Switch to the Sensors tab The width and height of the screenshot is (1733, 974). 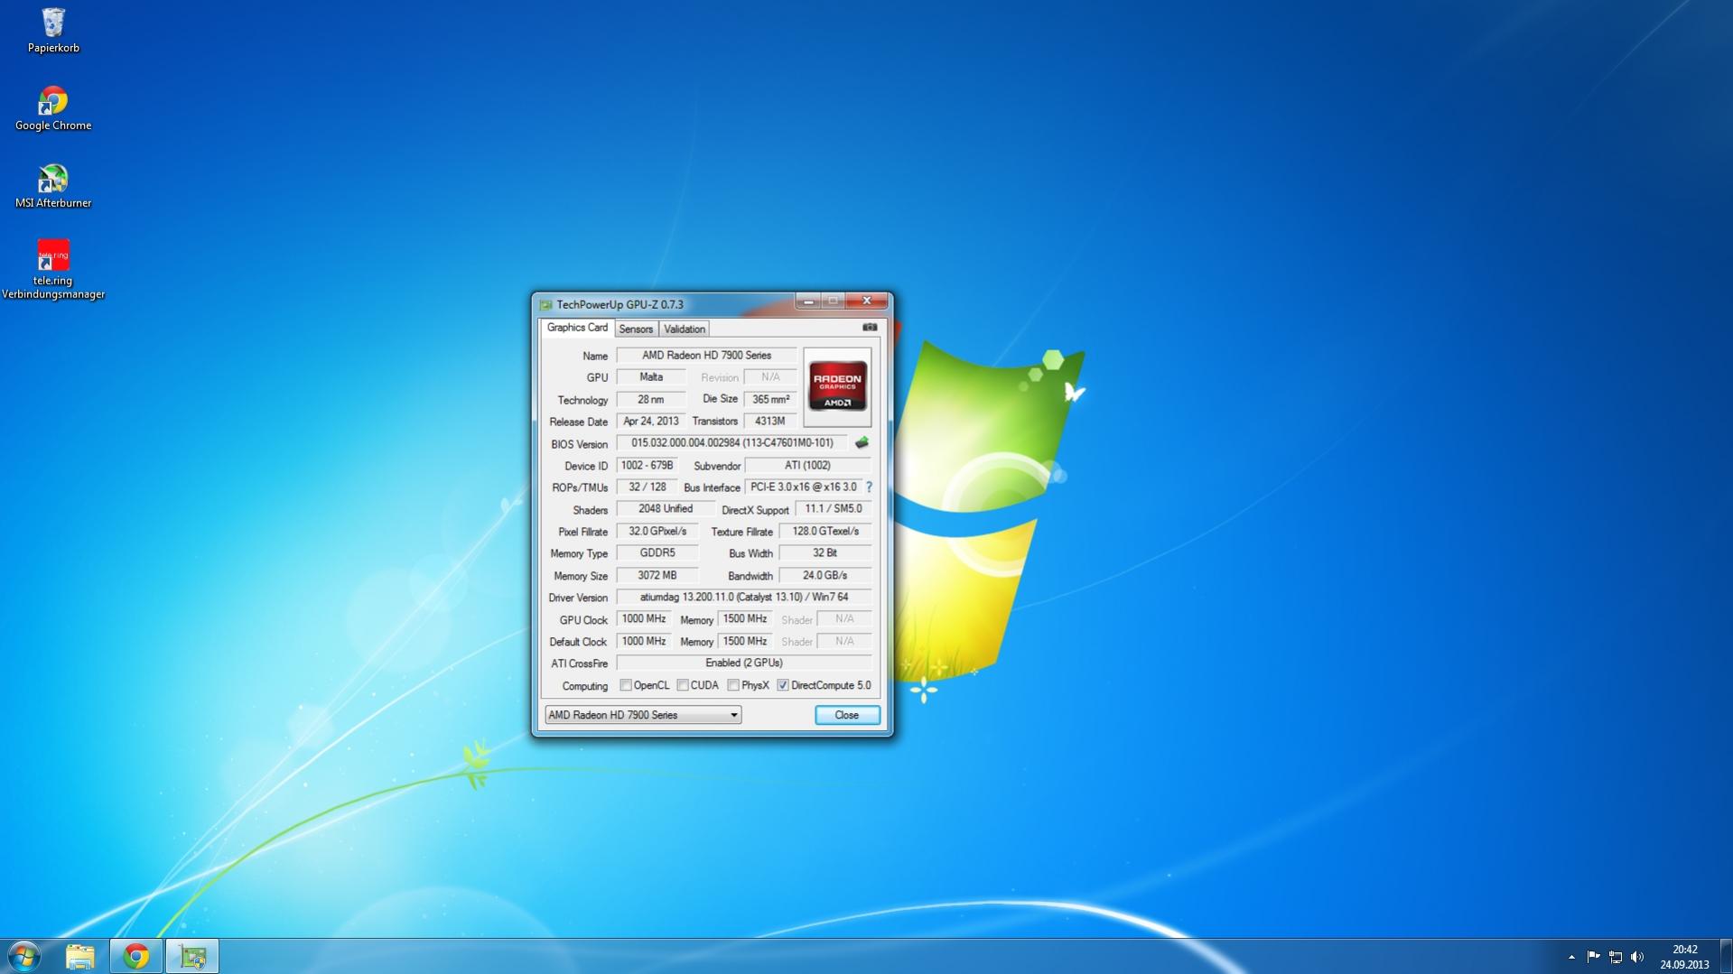[x=636, y=329]
